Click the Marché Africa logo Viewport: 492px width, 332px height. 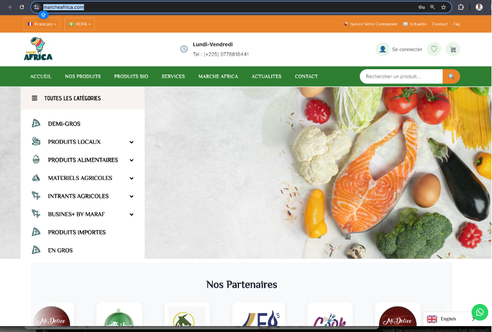point(37,49)
